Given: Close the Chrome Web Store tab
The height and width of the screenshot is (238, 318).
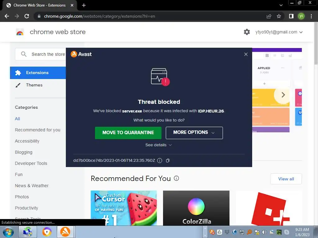Looking at the screenshot, I should 72,6.
